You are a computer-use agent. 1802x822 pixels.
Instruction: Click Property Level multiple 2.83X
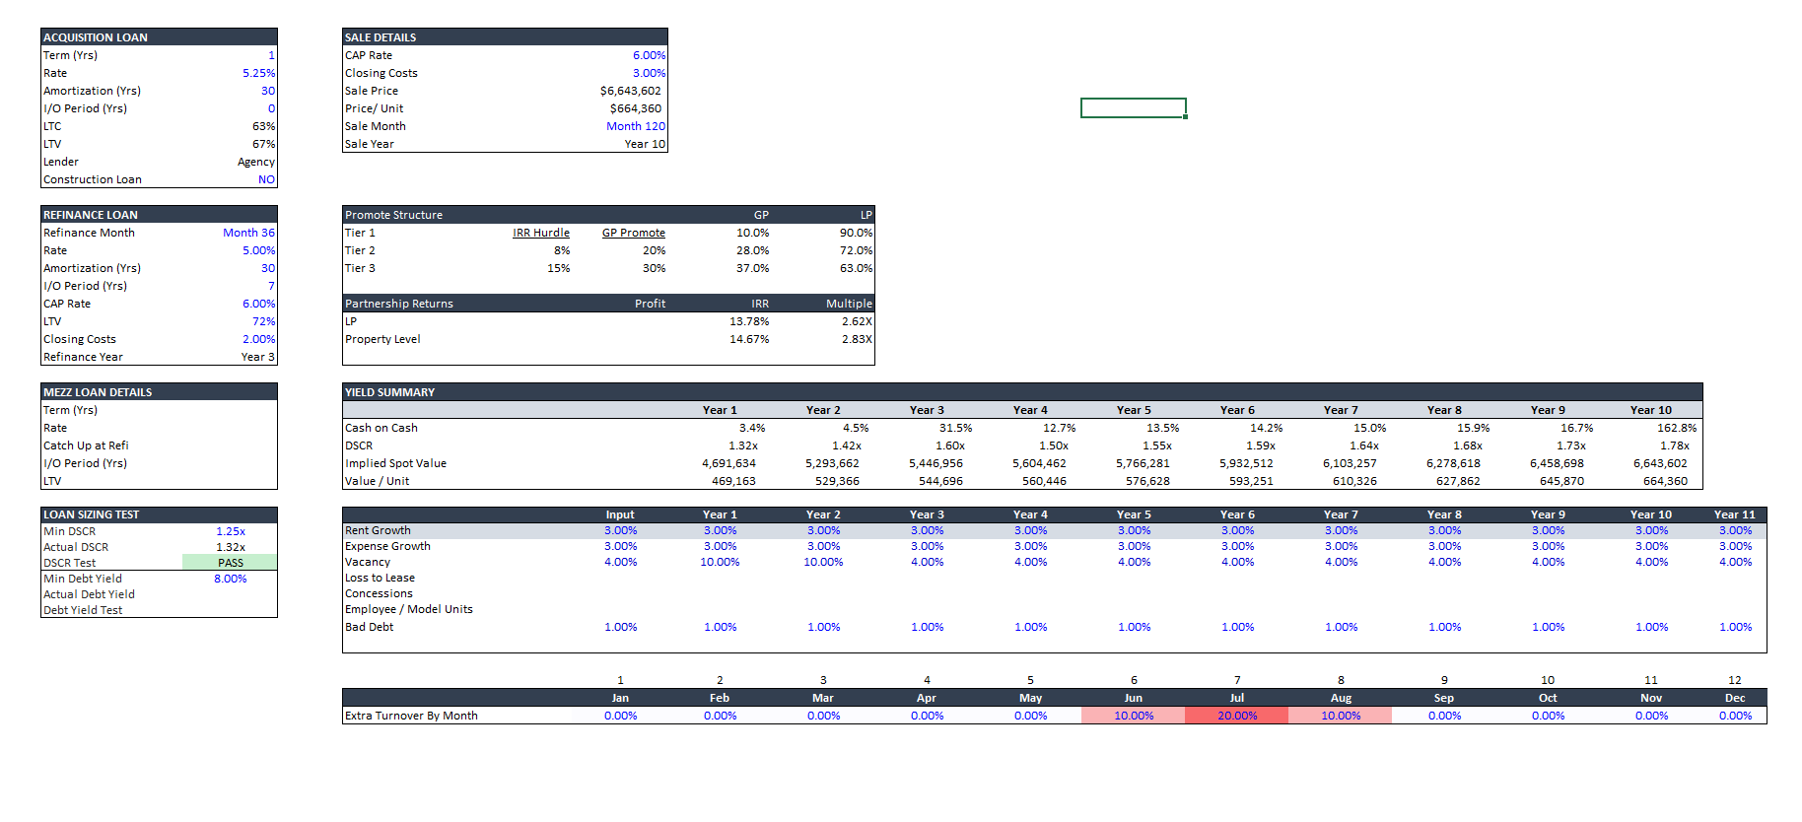(857, 339)
